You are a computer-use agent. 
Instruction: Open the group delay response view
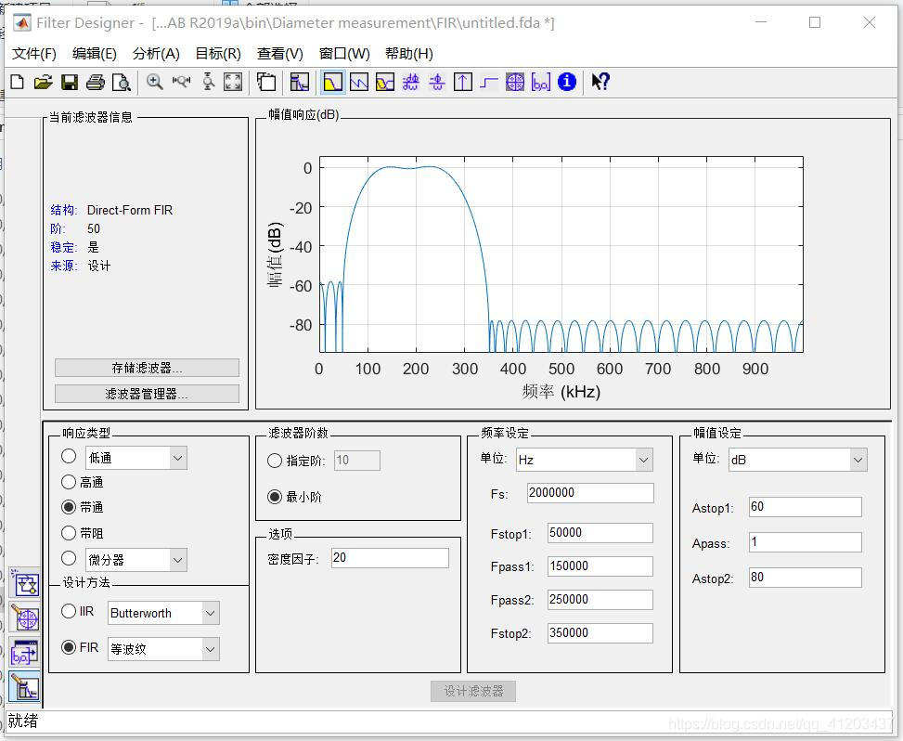[410, 82]
